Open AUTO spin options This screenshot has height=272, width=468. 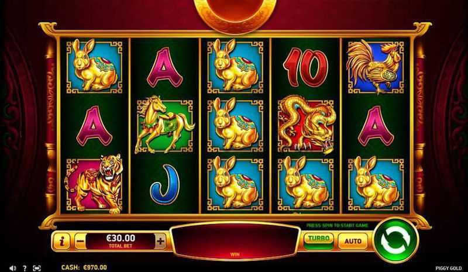pyautogui.click(x=353, y=241)
